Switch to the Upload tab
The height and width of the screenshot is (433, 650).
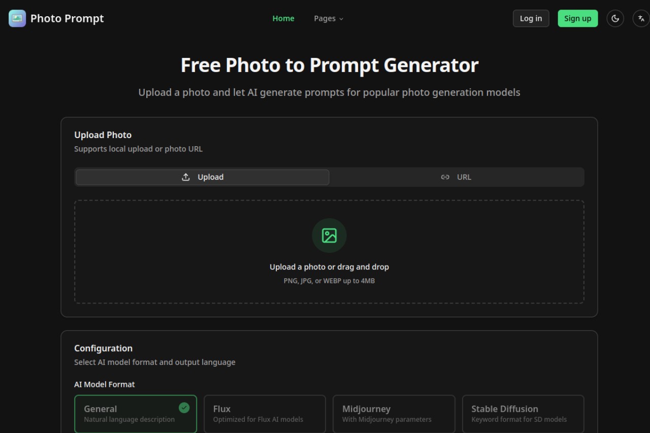(203, 177)
